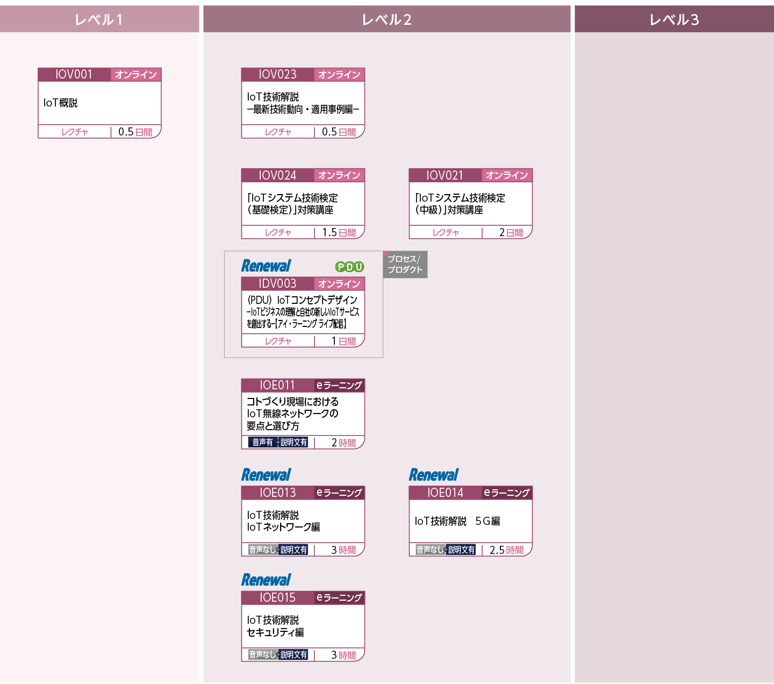Click レクチャ label on IOV021 card
The height and width of the screenshot is (684, 774).
pyautogui.click(x=446, y=232)
